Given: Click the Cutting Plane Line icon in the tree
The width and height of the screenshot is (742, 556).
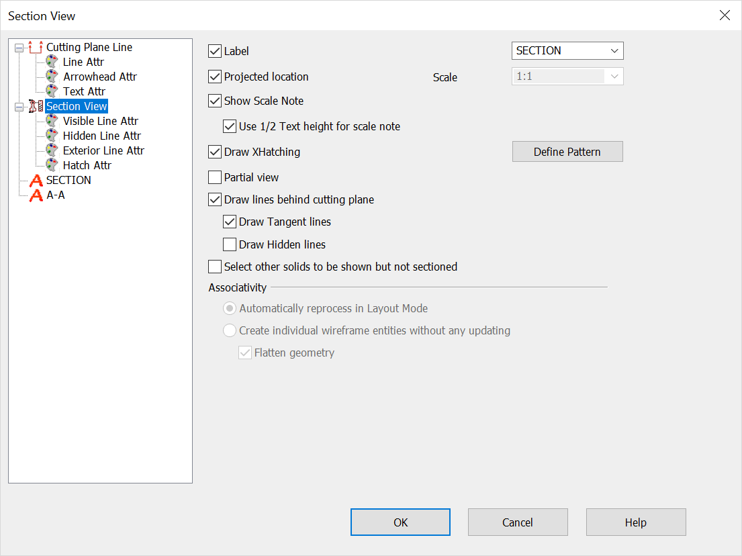Looking at the screenshot, I should [x=36, y=47].
